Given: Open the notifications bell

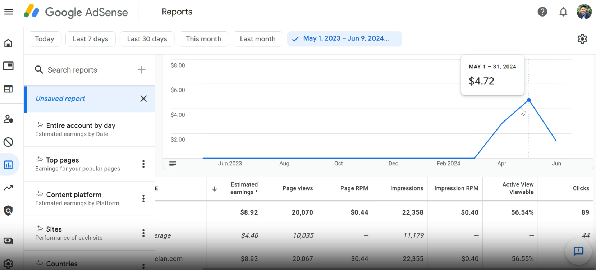Looking at the screenshot, I should coord(563,12).
